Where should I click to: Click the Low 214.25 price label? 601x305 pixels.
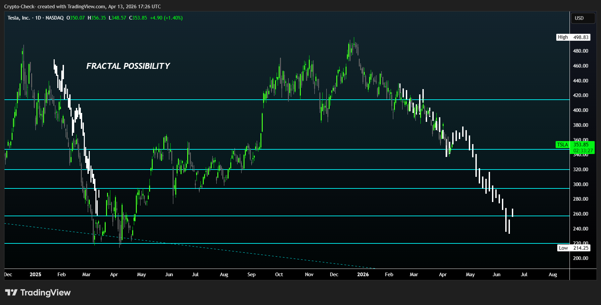[x=574, y=248]
